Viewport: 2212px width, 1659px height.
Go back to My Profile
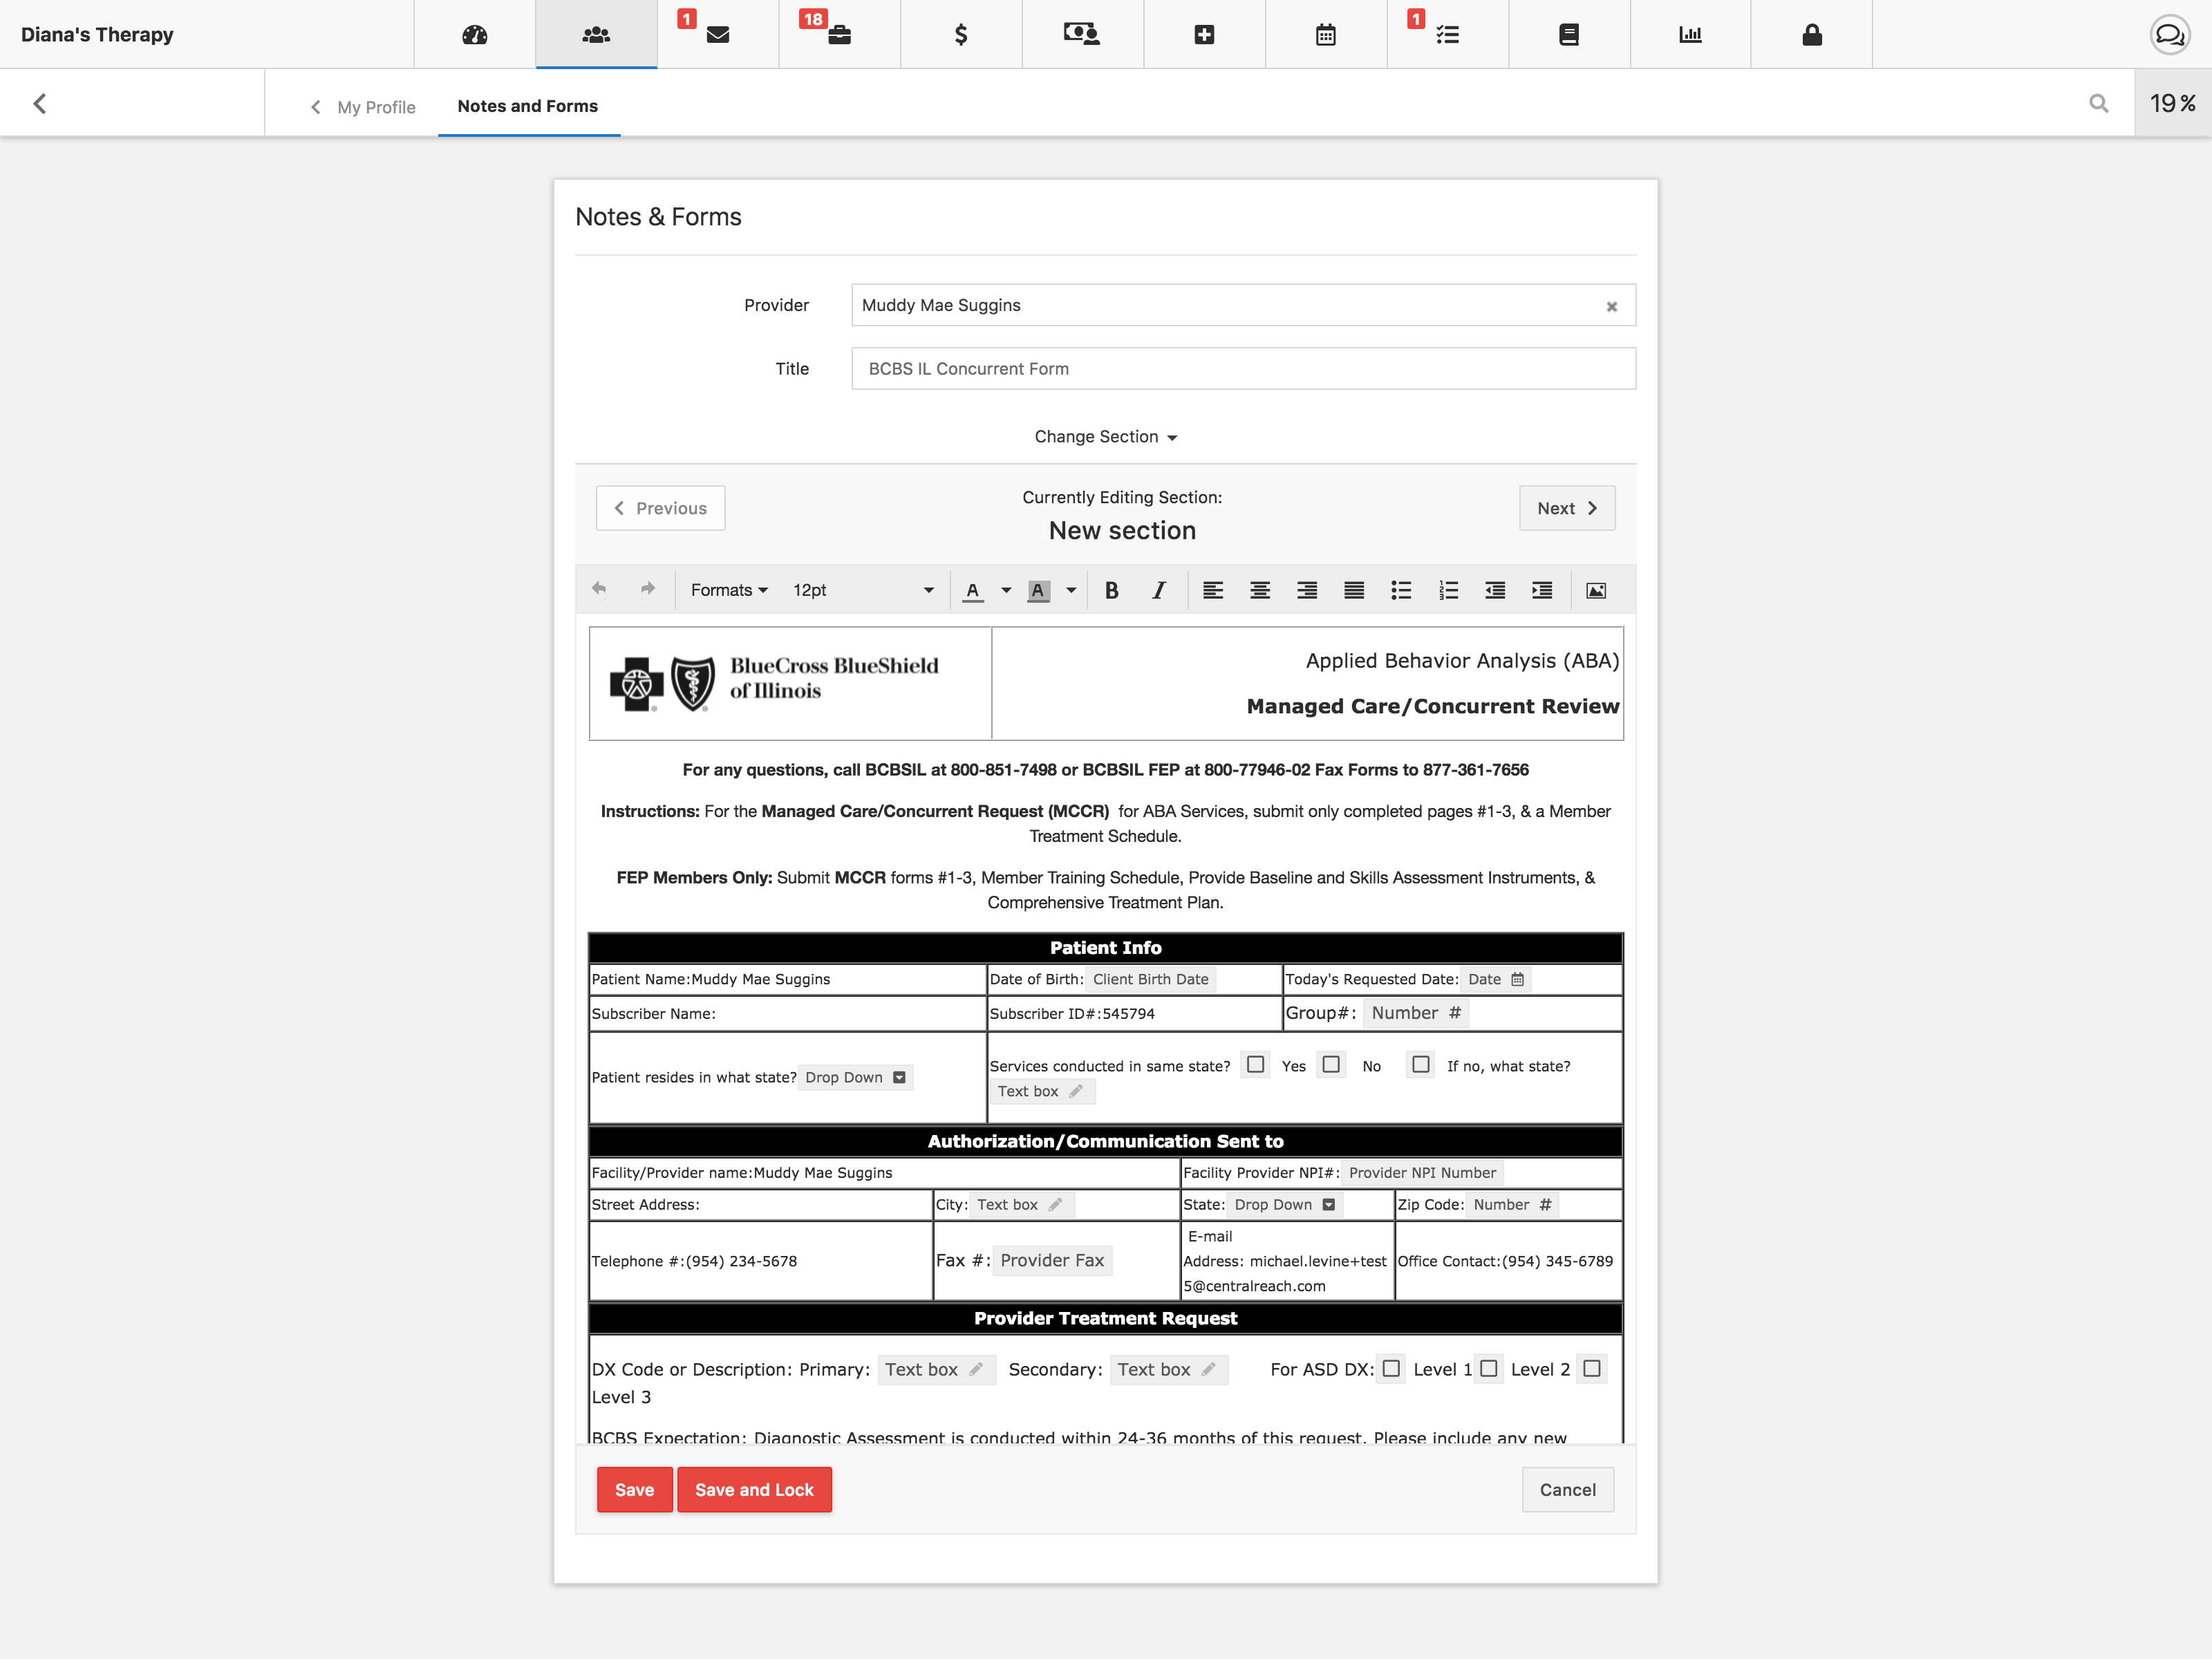(x=364, y=107)
